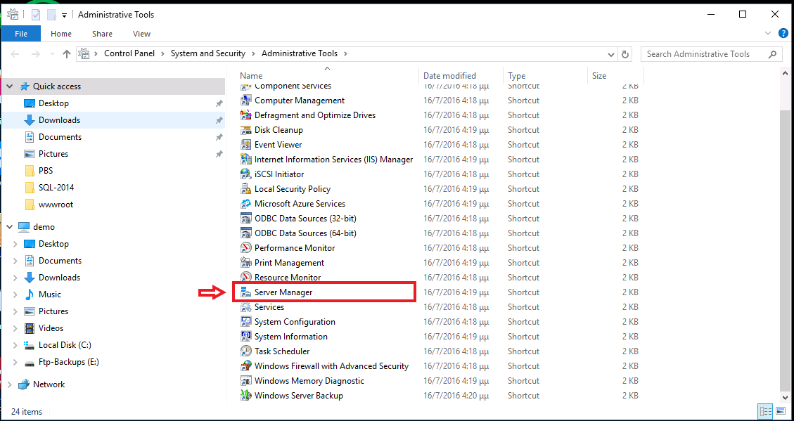Viewport: 794px width, 421px height.
Task: Select Pictures under Quick access
Action: [x=53, y=154]
